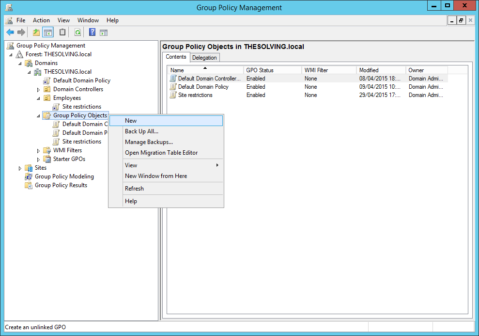
Task: Click the WMI Filters folder icon
Action: click(47, 150)
